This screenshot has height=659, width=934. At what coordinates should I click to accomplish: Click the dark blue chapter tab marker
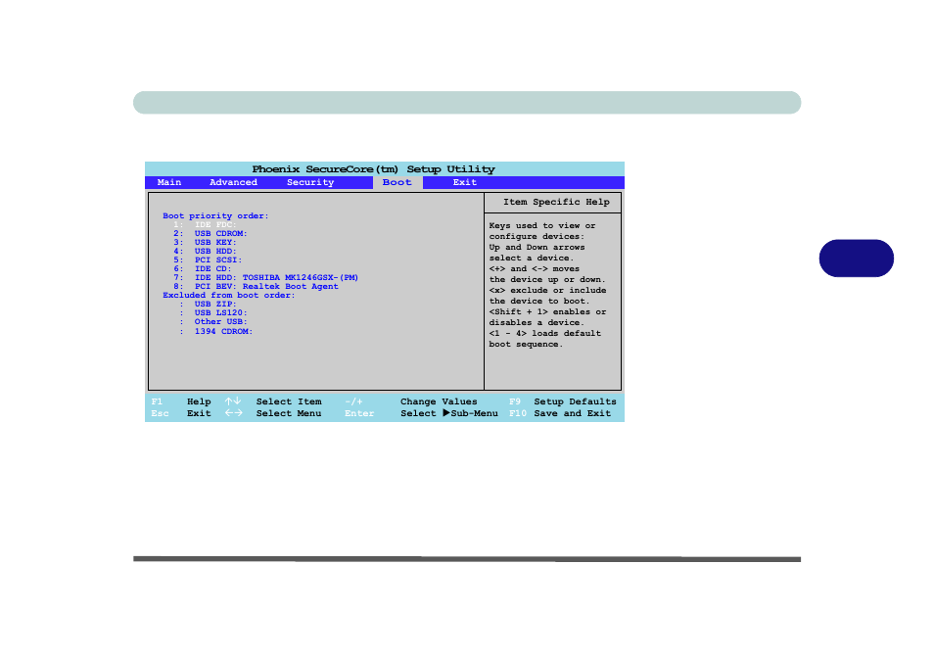pos(856,258)
